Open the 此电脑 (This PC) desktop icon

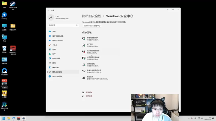[4, 27]
